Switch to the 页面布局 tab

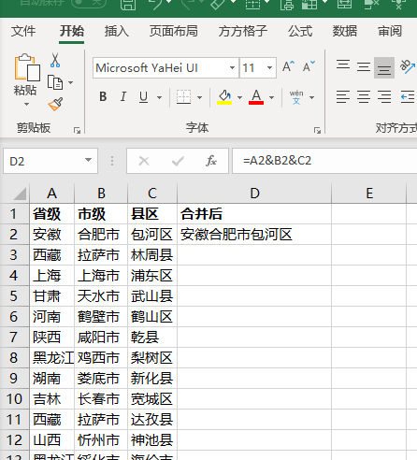click(173, 31)
